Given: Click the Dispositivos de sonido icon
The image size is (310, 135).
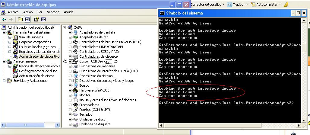Looking at the screenshot, I should 75,81.
